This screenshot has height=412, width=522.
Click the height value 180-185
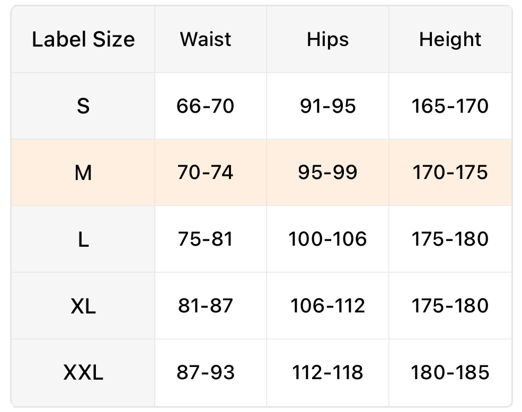point(450,373)
